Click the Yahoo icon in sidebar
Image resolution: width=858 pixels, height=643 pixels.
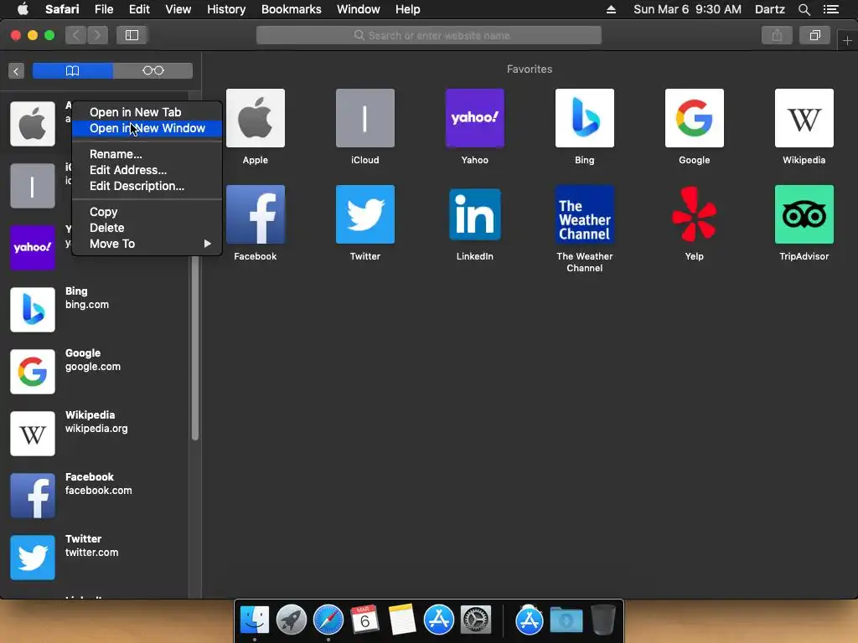click(33, 248)
